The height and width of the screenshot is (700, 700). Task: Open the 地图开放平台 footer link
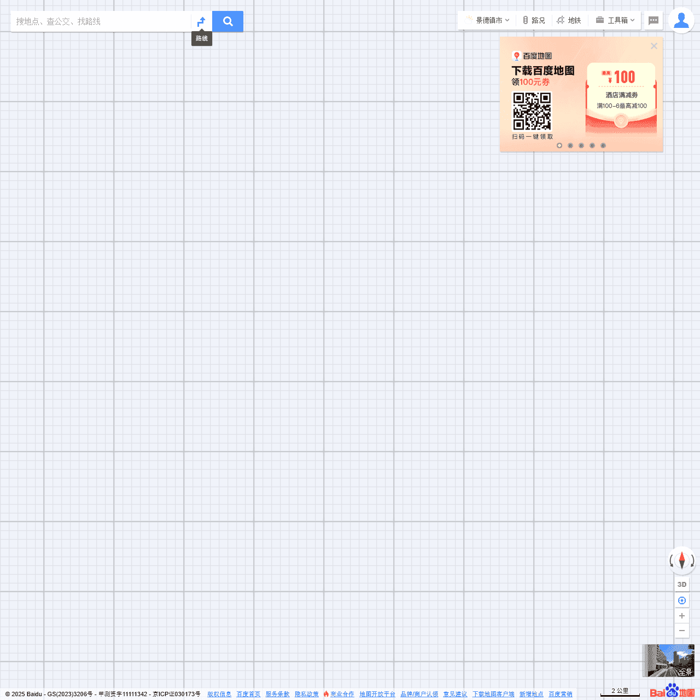pyautogui.click(x=377, y=694)
